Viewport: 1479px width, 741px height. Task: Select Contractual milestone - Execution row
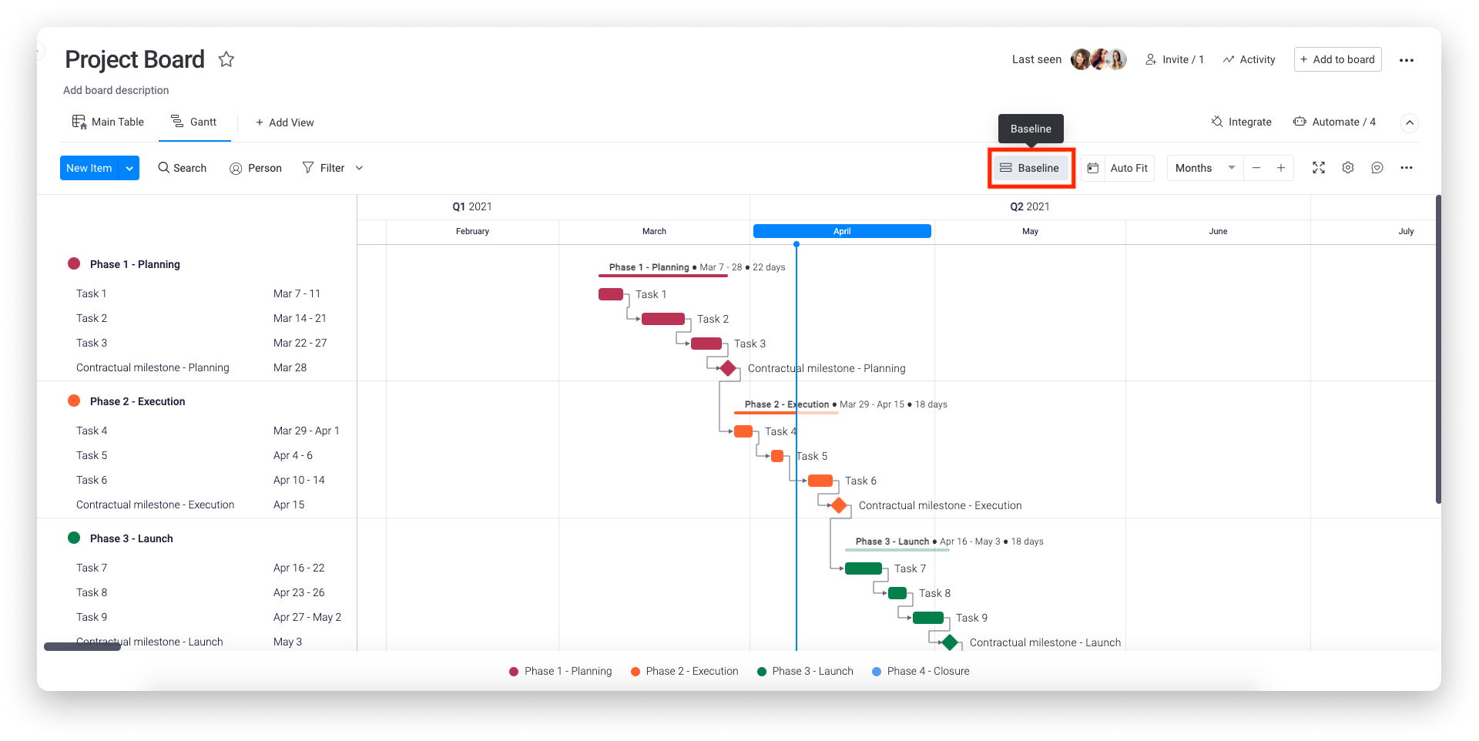tap(156, 505)
